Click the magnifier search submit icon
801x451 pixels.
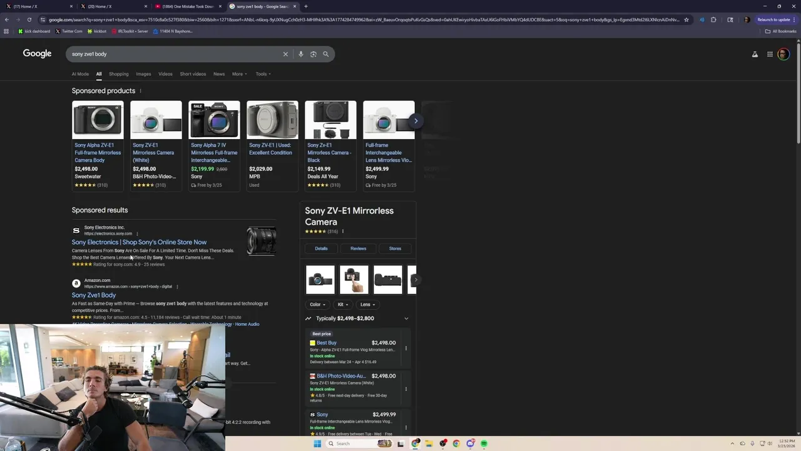(325, 54)
